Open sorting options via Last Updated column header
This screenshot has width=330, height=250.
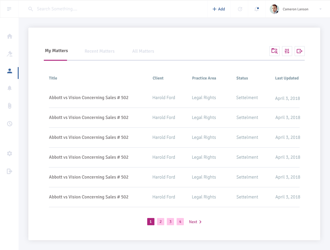point(287,78)
